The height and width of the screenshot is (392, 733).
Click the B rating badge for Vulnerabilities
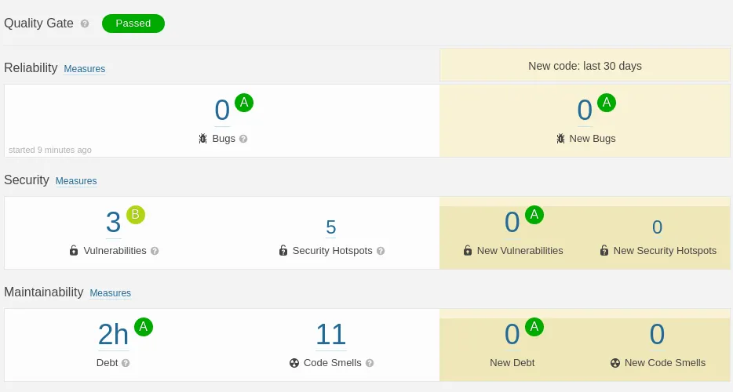136,215
